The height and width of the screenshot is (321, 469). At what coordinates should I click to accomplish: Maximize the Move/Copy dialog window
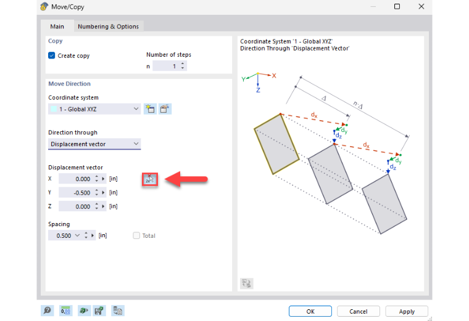point(397,6)
